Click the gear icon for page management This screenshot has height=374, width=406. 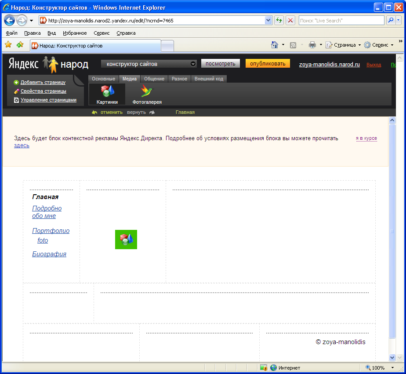(x=16, y=100)
